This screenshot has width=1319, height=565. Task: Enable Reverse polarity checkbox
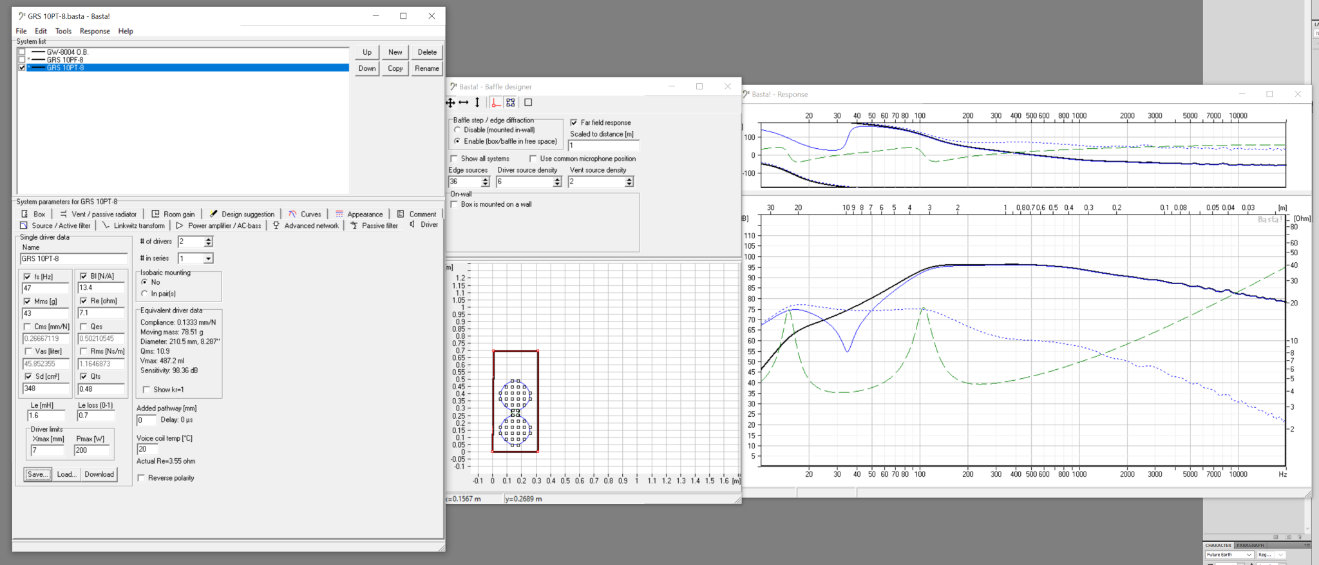(x=141, y=478)
